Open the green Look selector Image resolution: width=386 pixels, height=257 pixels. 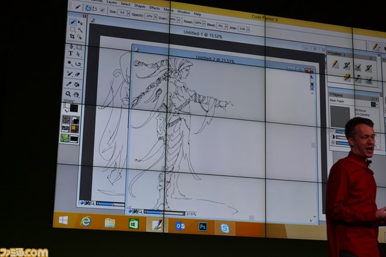pyautogui.click(x=65, y=138)
